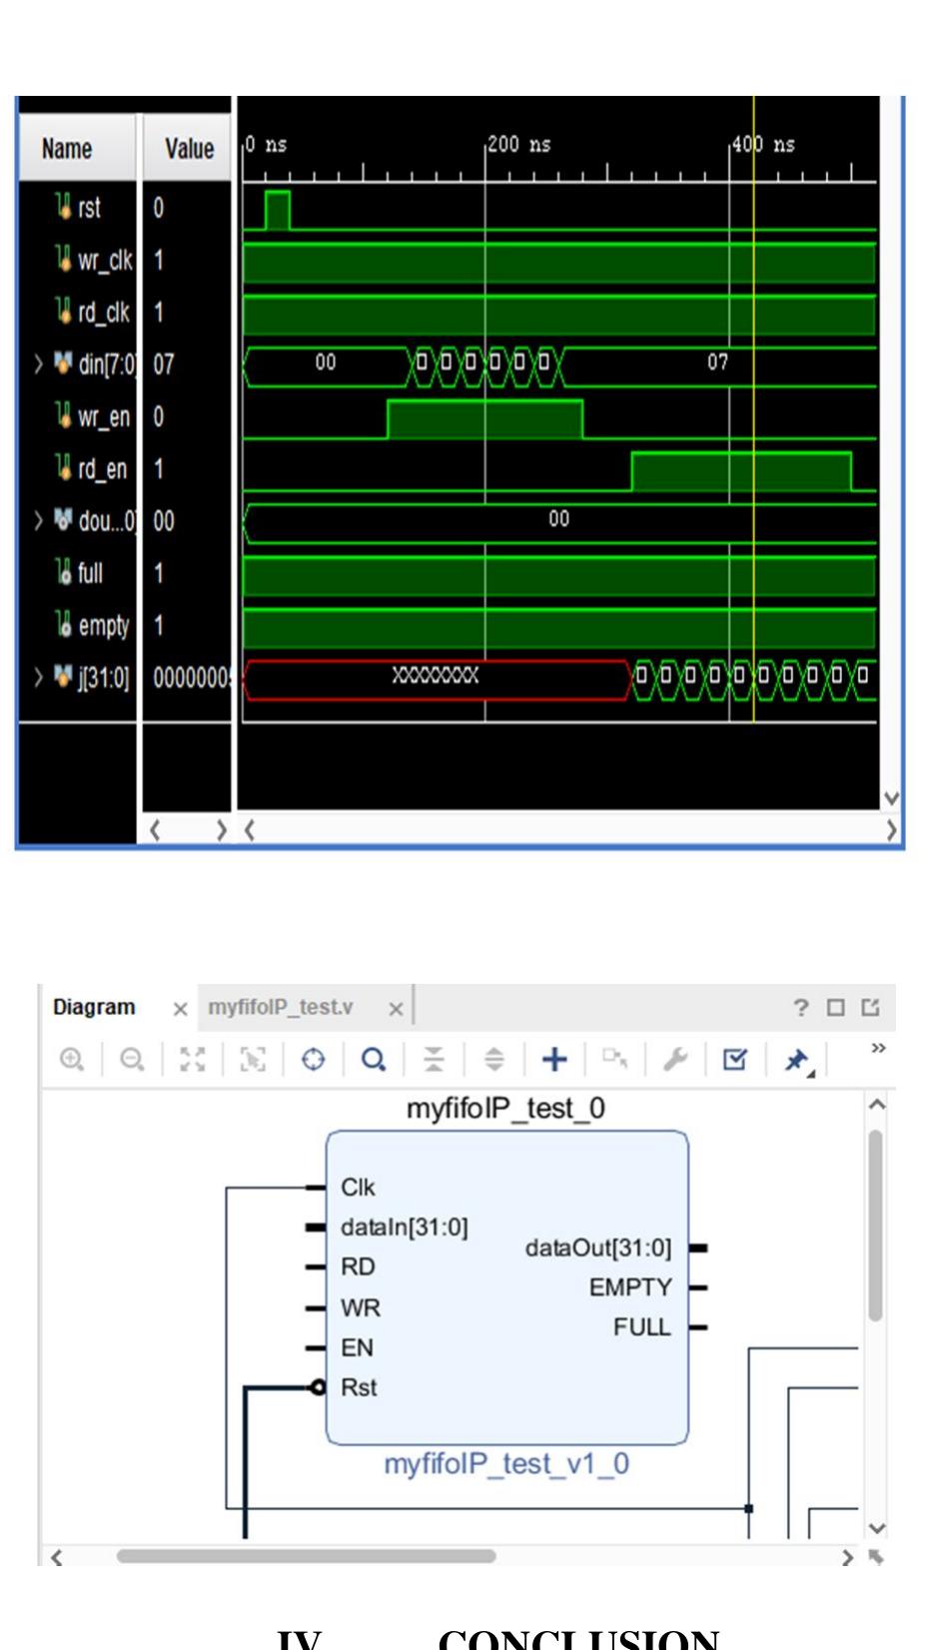This screenshot has width=934, height=1650.
Task: Click the Zoom Fit icon in Diagram toolbar
Action: [193, 1059]
